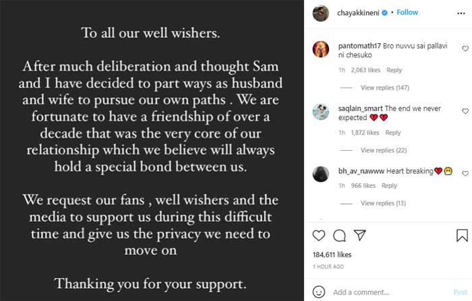Open the 184,611 likes list
This screenshot has height=301, width=472.
pyautogui.click(x=333, y=255)
